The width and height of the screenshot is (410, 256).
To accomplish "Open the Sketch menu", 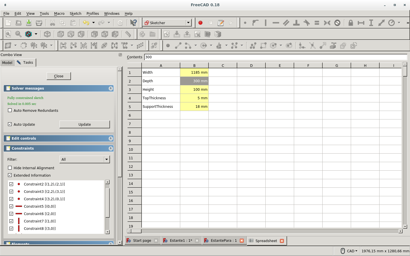I will pos(75,13).
